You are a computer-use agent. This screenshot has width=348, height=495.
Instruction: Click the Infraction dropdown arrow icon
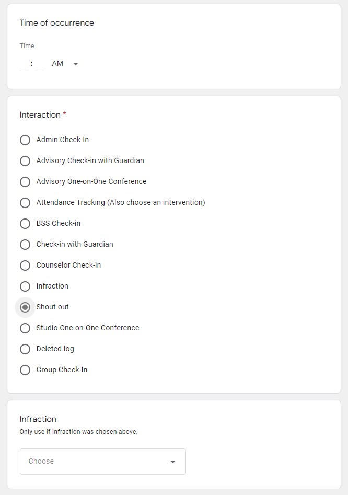coord(173,462)
